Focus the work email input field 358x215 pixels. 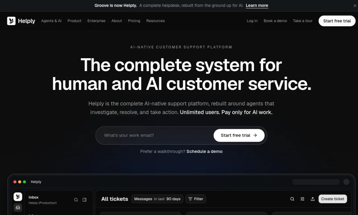(157, 135)
